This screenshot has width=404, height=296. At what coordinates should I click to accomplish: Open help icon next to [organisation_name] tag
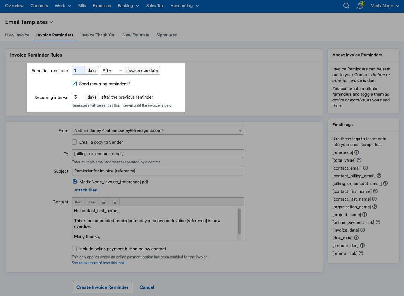[375, 207]
